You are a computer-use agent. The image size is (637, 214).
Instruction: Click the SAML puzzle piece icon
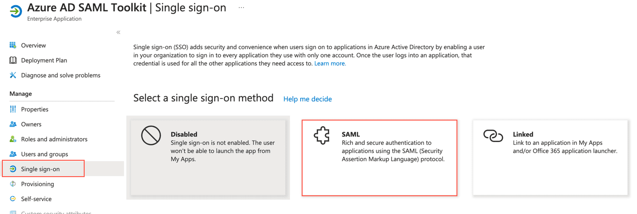322,136
